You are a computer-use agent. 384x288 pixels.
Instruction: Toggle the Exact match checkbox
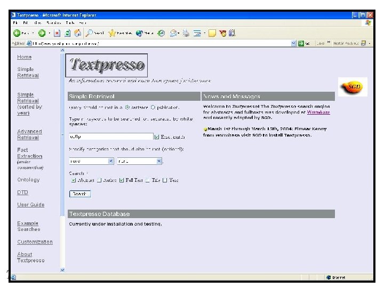pyautogui.click(x=156, y=137)
